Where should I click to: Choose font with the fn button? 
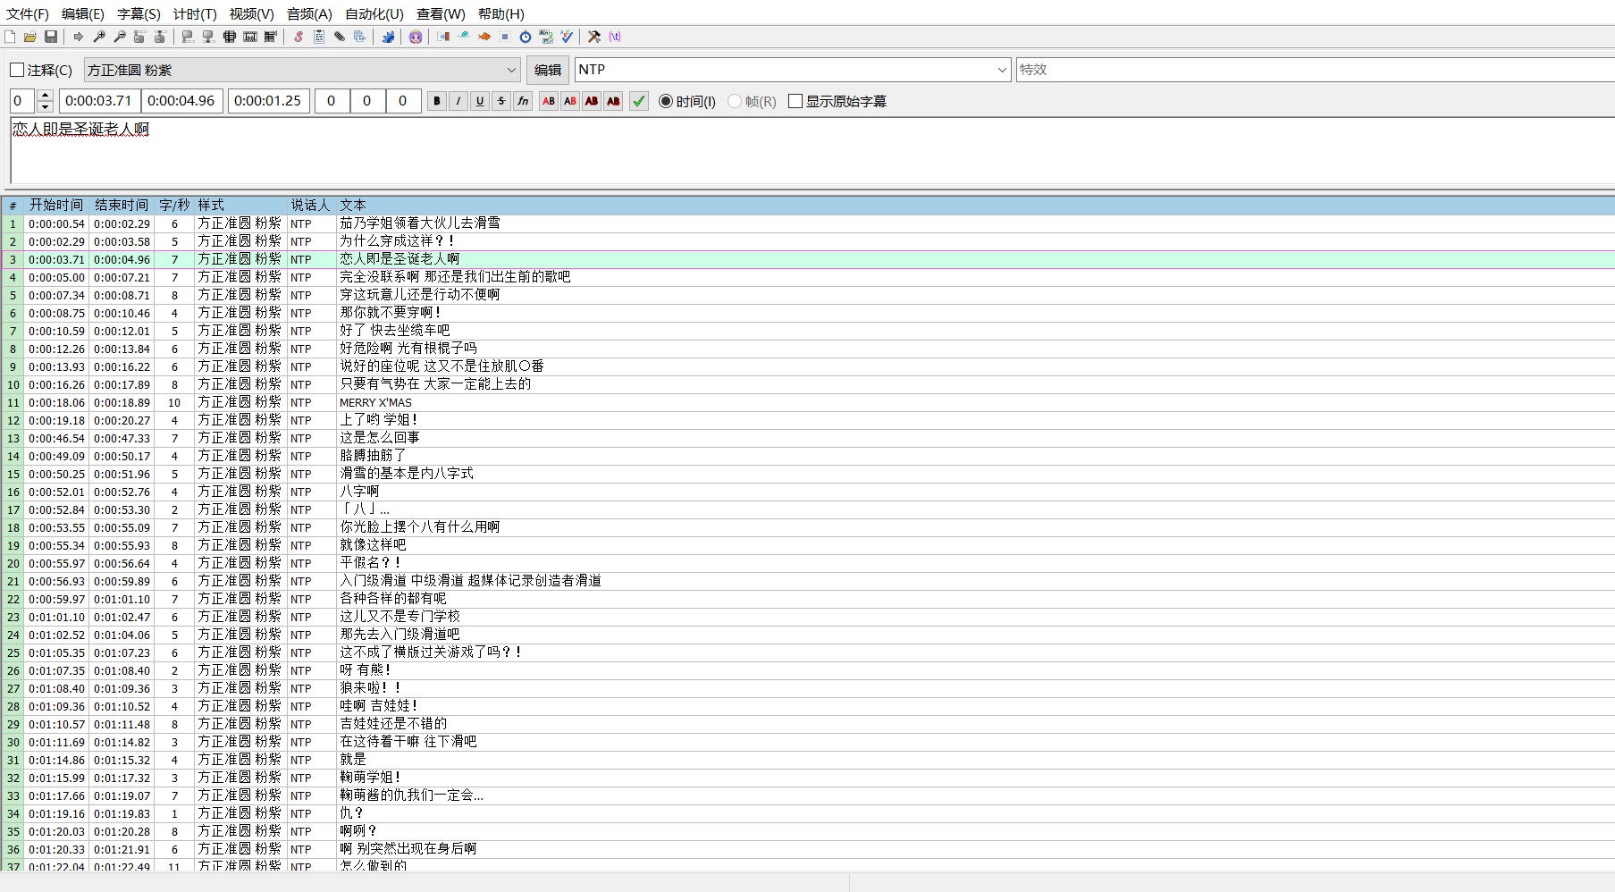[x=523, y=101]
